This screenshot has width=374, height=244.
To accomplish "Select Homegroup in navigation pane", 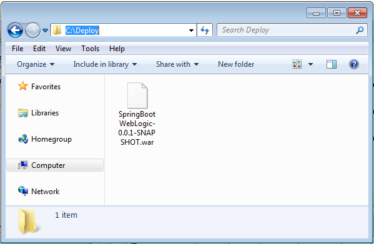I will pos(51,139).
